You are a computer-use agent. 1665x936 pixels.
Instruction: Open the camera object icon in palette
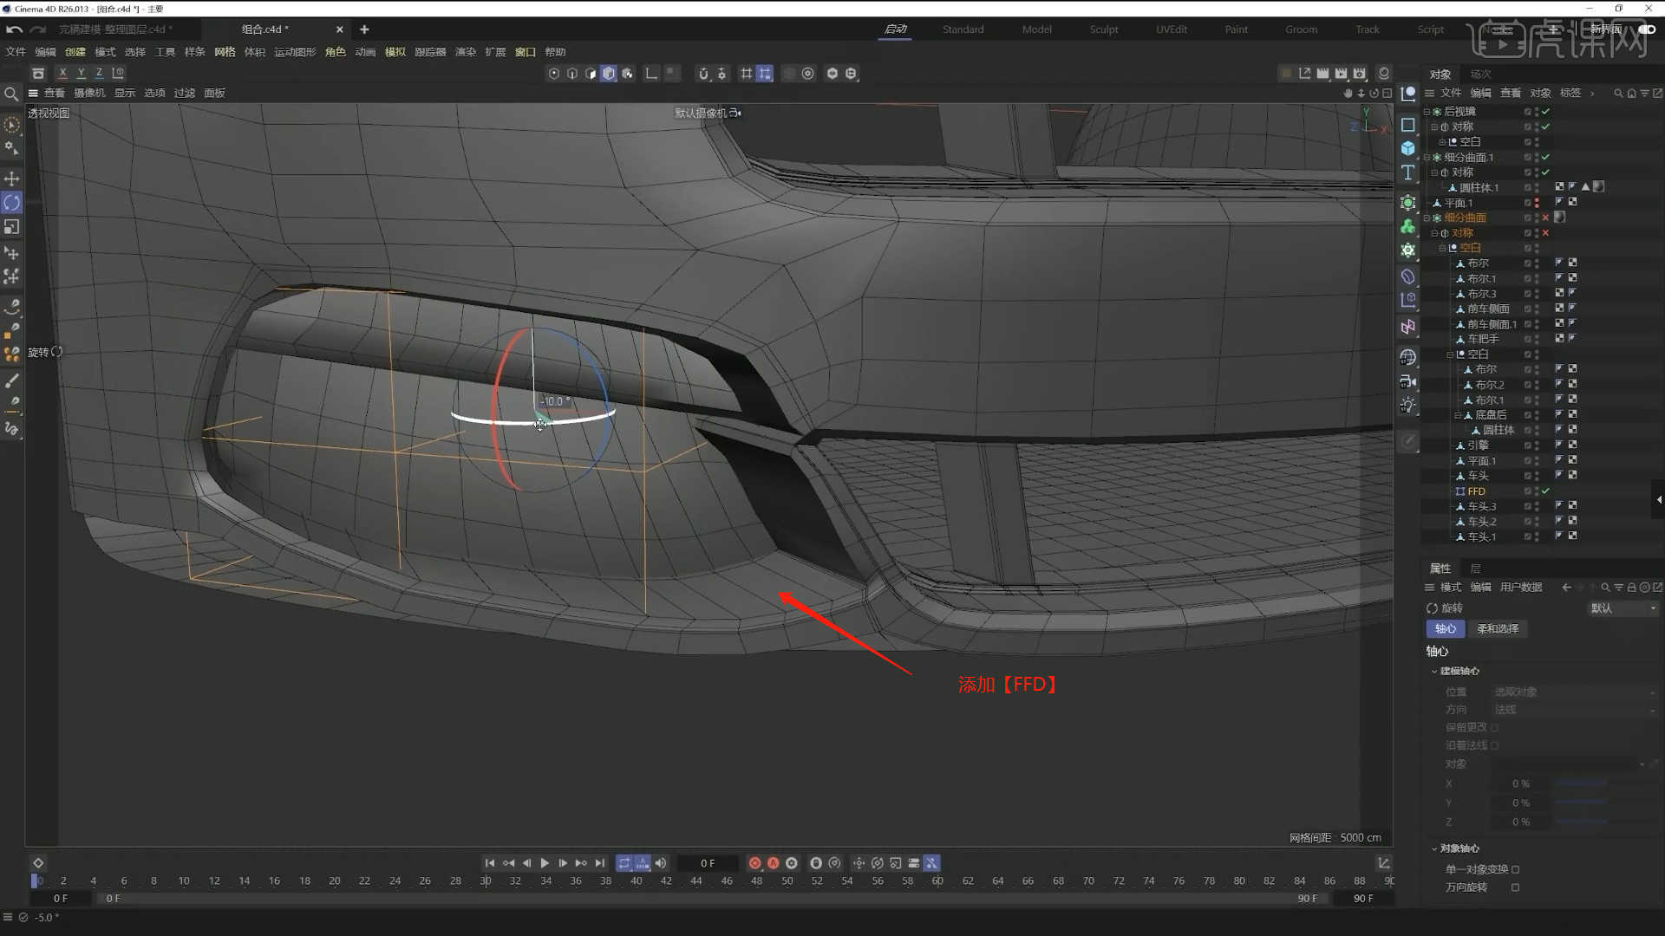(1408, 381)
